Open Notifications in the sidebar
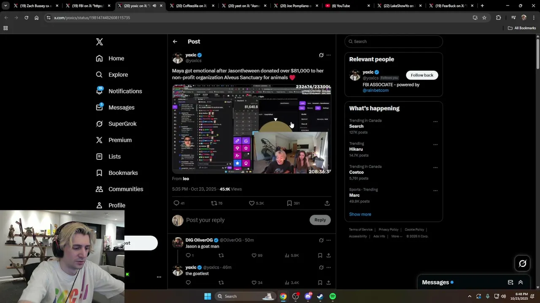 119,91
